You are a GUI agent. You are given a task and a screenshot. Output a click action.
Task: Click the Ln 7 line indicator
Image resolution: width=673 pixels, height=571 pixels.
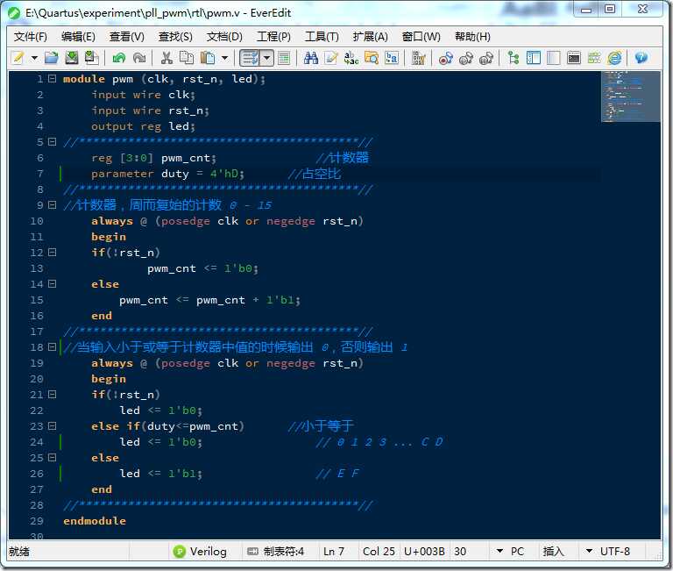tap(334, 551)
